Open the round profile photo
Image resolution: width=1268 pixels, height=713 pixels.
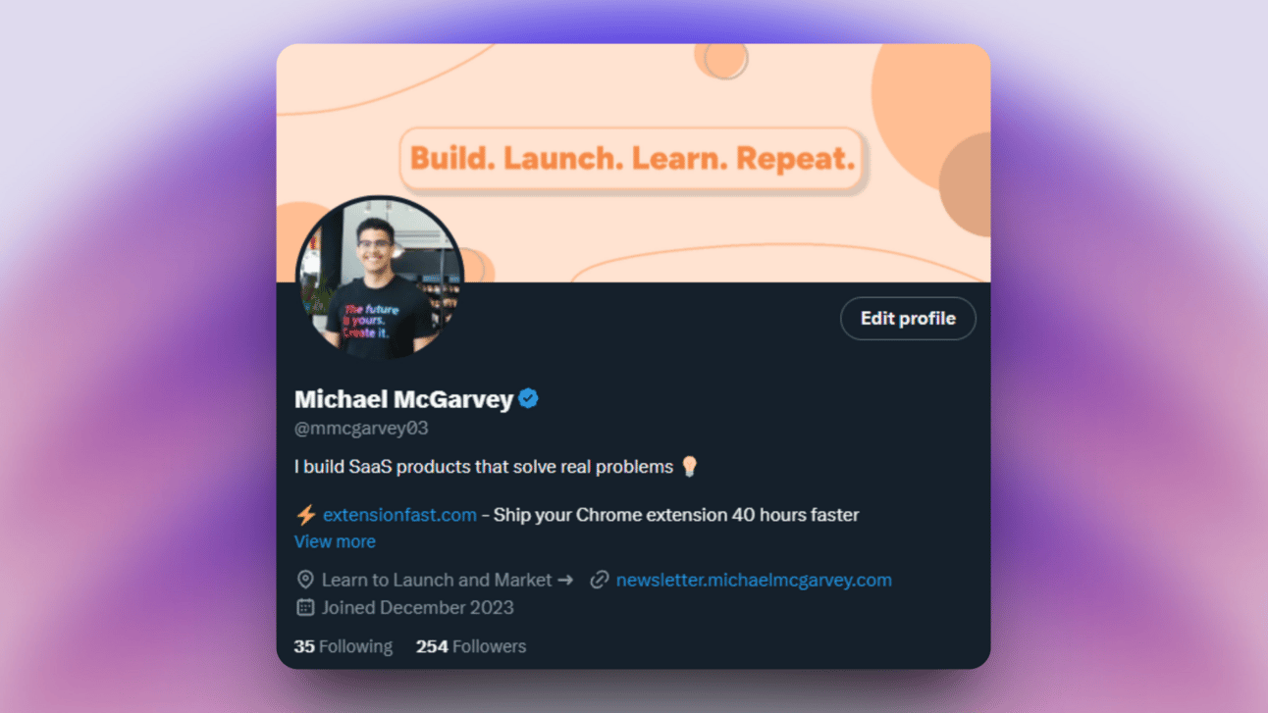point(380,278)
